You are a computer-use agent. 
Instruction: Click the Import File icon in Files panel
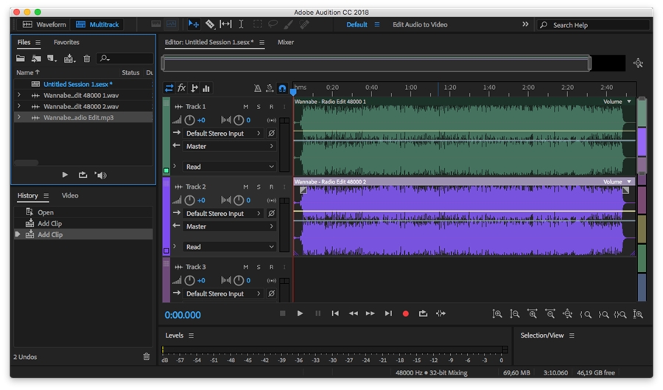tap(36, 58)
